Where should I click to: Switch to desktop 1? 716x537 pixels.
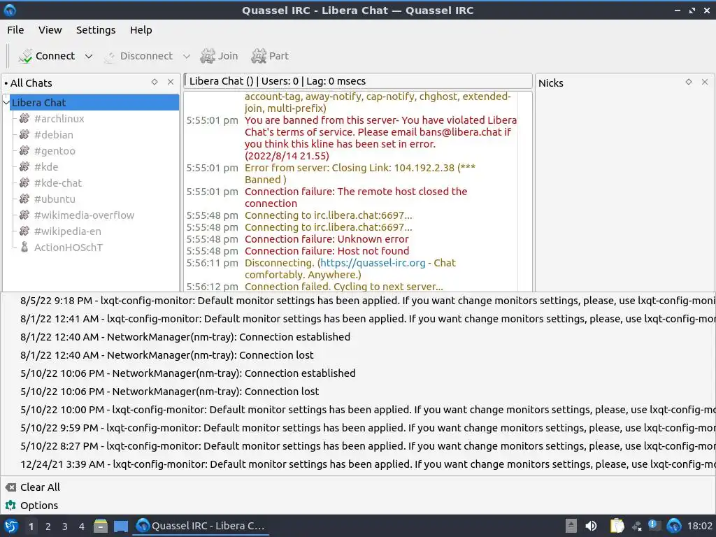[31, 527]
